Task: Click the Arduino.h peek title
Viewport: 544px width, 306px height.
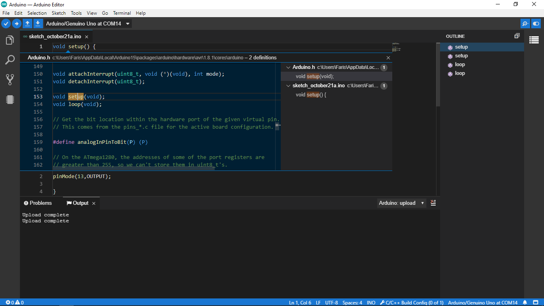Action: [x=39, y=58]
